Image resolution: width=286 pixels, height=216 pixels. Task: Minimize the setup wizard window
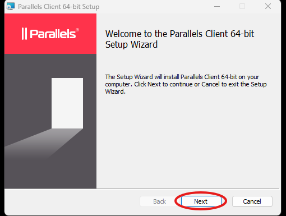tap(217, 6)
